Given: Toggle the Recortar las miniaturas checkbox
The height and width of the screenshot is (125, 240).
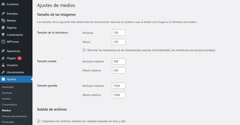Looking at the screenshot, I should pyautogui.click(x=84, y=50).
